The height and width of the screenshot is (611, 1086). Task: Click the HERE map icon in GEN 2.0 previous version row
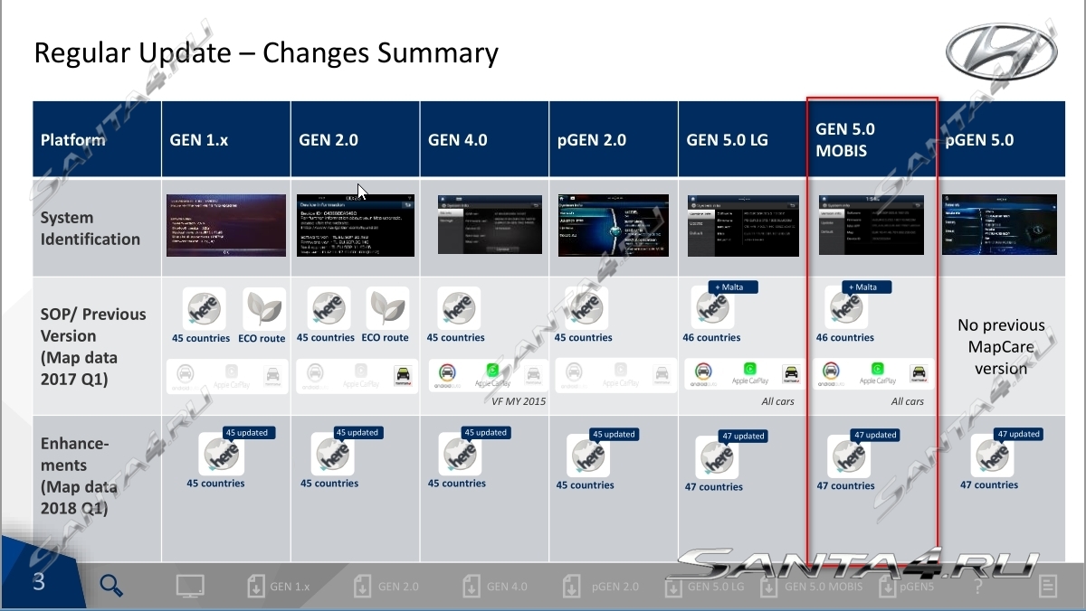click(x=329, y=309)
